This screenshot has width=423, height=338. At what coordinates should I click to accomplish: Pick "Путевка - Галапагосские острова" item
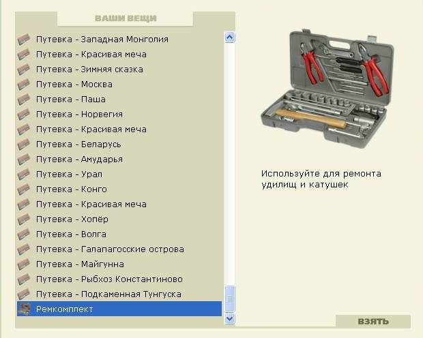click(x=119, y=249)
